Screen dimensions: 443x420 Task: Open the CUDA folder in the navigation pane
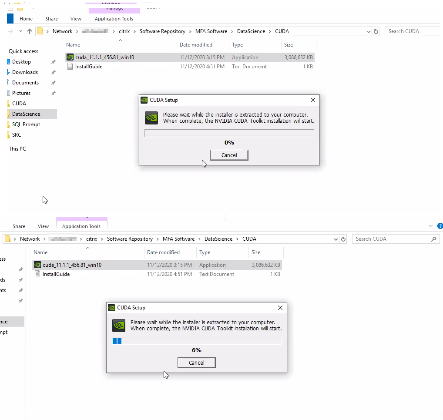(19, 104)
